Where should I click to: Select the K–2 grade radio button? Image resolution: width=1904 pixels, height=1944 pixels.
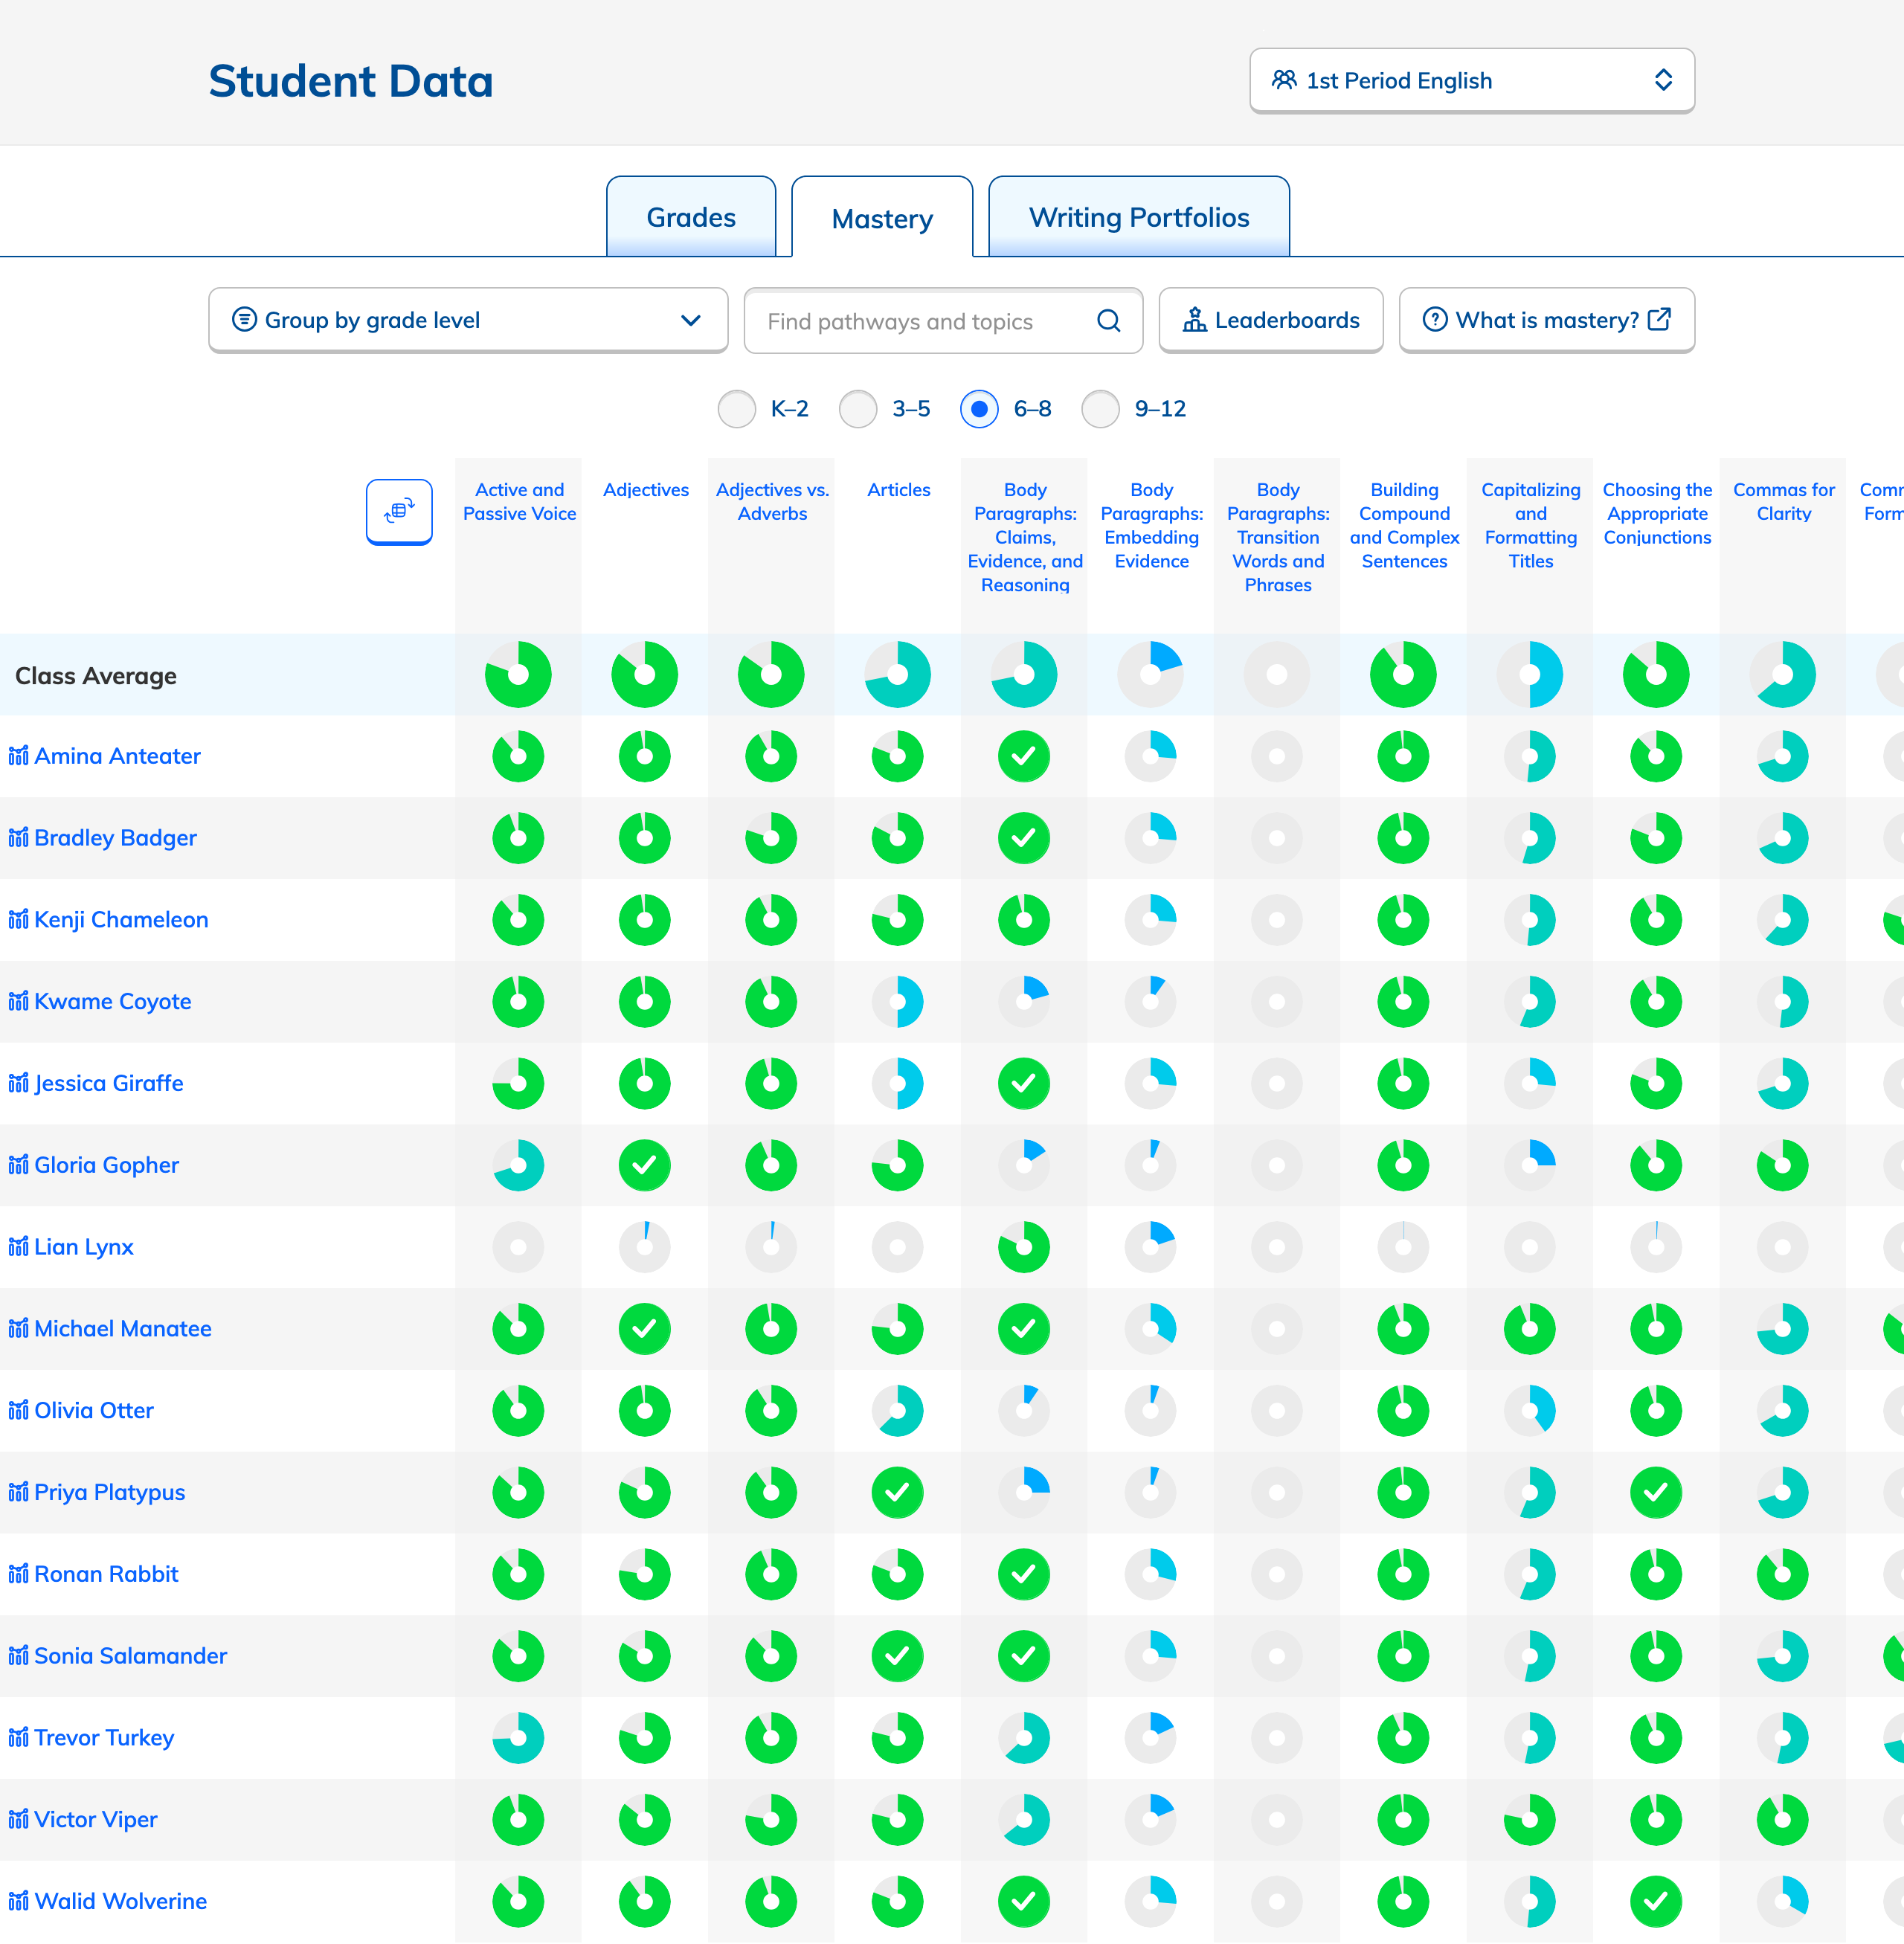[737, 409]
